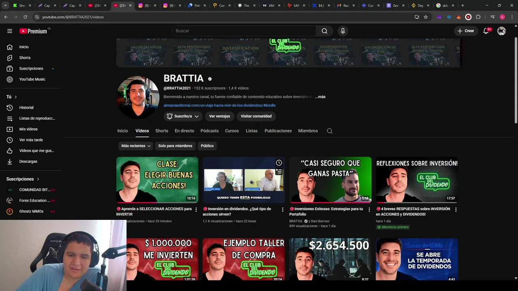The height and width of the screenshot is (291, 518).
Task: Open a new browser tab with plus
Action: coord(463,6)
